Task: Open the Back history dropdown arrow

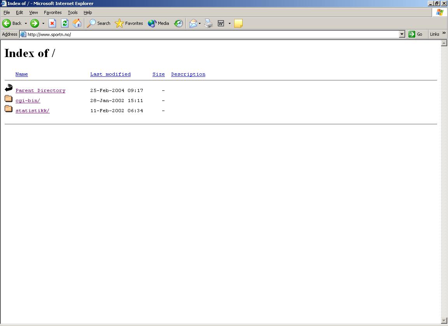Action: (26, 23)
